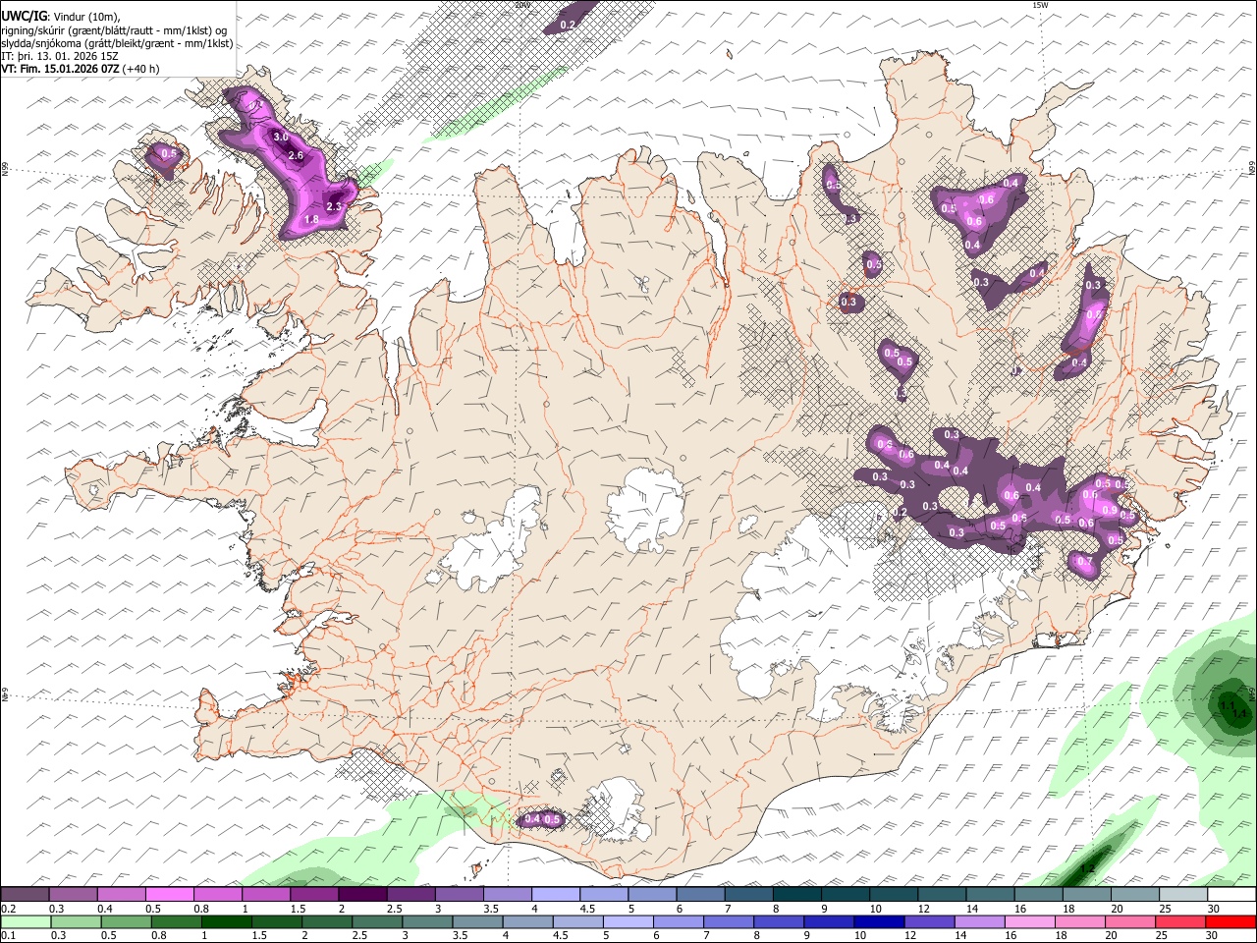
Task: Click the "(+40 h)" forecast offset text
Action: (141, 70)
